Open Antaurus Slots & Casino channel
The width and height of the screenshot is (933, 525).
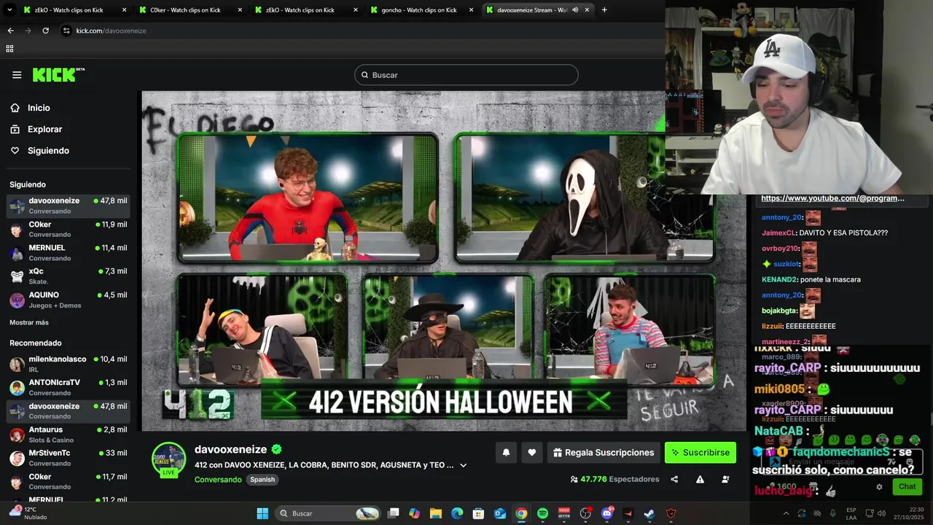(x=69, y=435)
